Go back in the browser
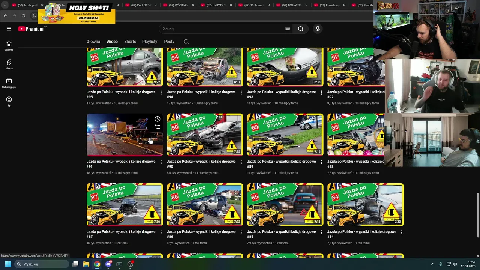The height and width of the screenshot is (270, 480). coord(5,16)
